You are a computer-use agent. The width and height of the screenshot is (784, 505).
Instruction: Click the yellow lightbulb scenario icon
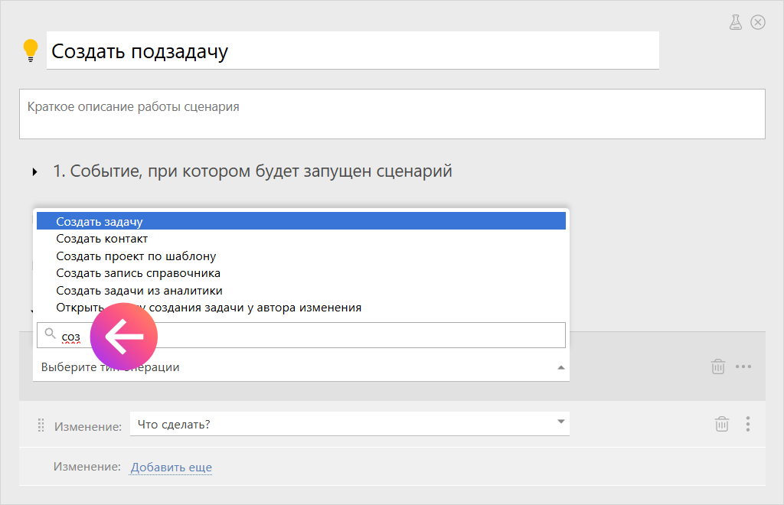(31, 50)
